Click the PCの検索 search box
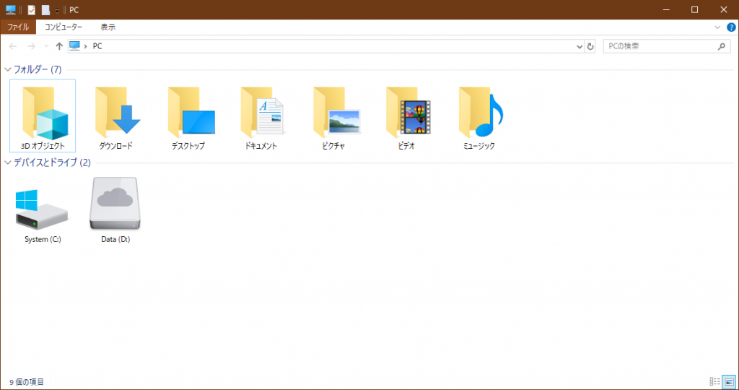Image resolution: width=739 pixels, height=390 pixels. click(x=660, y=46)
